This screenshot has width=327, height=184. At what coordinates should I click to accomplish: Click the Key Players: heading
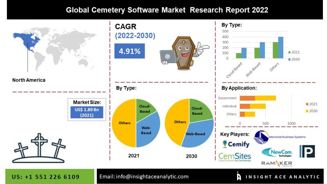[235, 134]
